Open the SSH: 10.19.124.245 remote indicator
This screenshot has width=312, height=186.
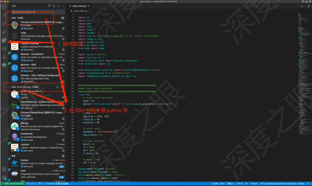(x=13, y=184)
